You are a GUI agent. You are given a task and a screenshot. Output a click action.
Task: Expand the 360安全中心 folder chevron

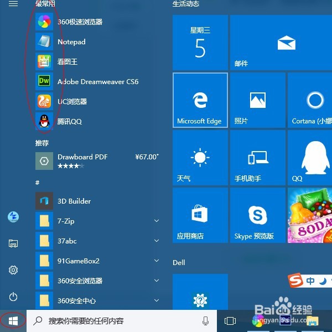(x=157, y=300)
